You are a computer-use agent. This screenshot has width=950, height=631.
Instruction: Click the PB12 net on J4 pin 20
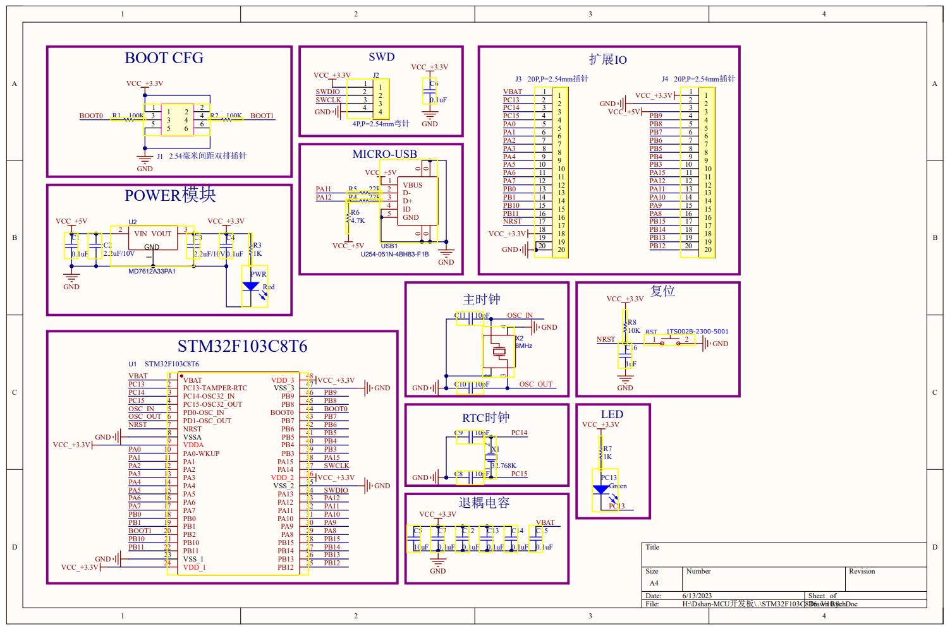click(657, 246)
